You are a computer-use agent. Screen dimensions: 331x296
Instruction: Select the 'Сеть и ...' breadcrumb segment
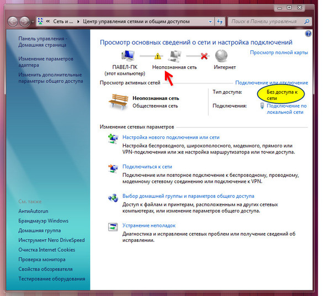63,22
